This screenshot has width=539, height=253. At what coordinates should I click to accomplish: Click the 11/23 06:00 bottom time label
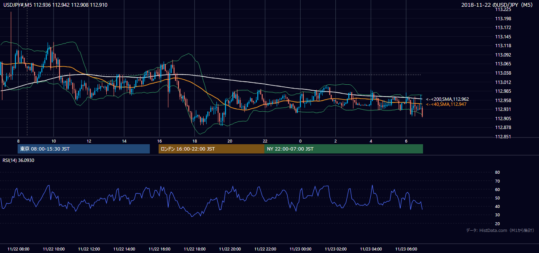[406, 249]
